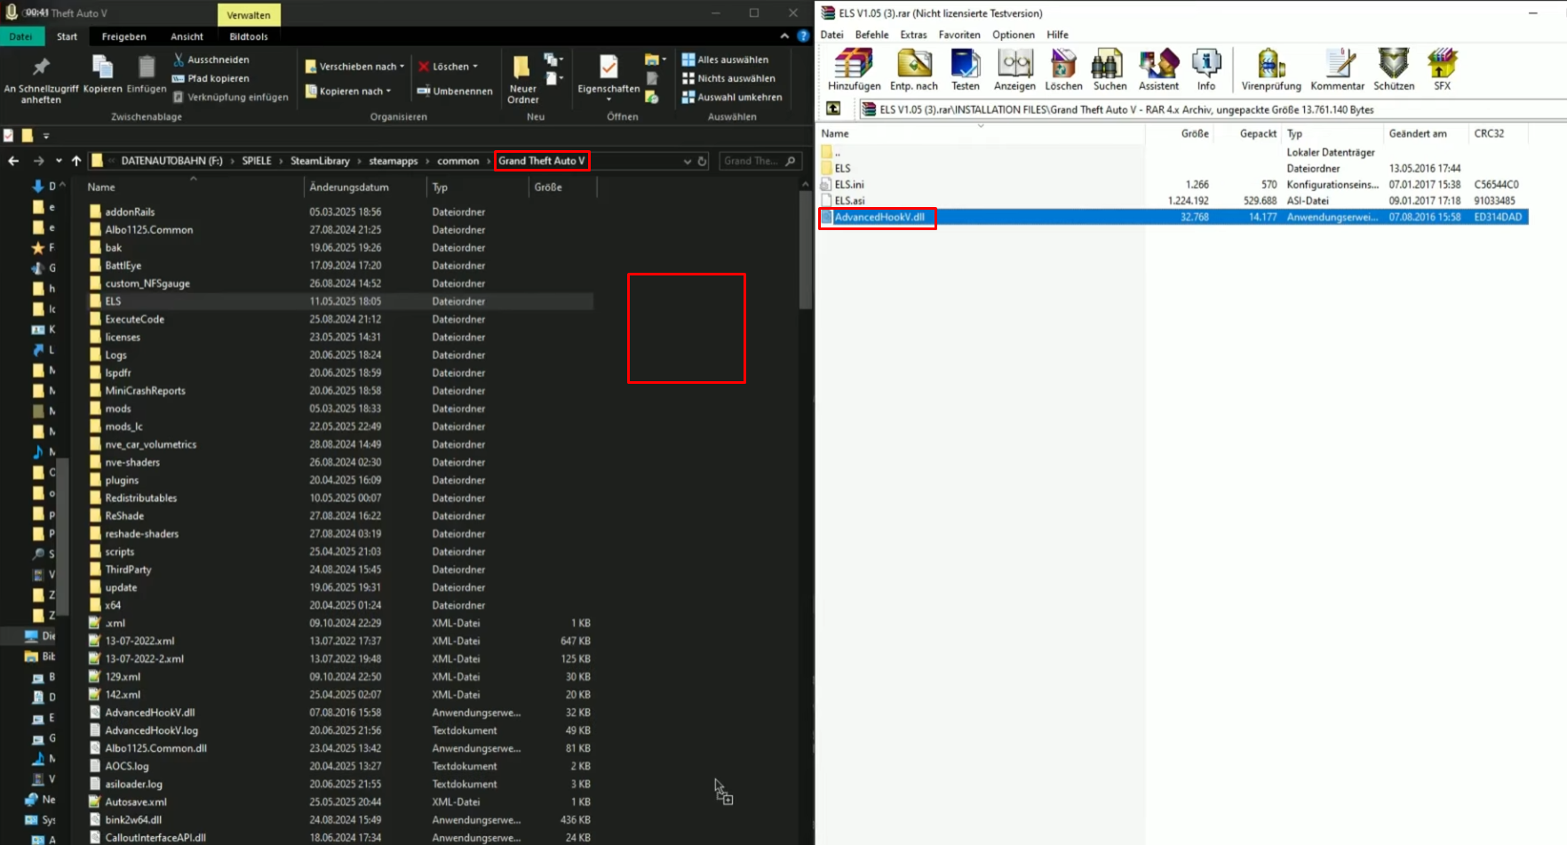Screen dimensions: 1567x845
Task: Click Alles auswählen in Explorer
Action: click(x=725, y=60)
